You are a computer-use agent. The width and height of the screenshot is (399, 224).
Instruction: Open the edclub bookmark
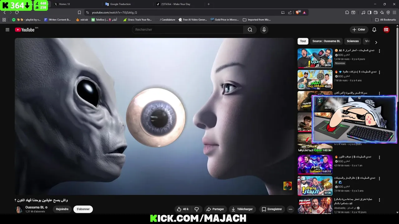(x=82, y=20)
